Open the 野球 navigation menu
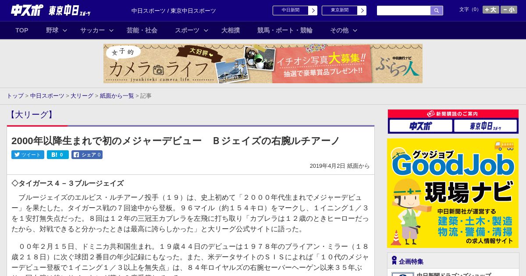Viewport: 526px width, 276px height. (x=52, y=30)
